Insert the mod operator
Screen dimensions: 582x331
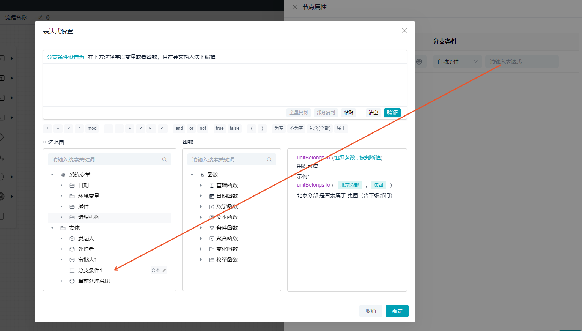(92, 128)
